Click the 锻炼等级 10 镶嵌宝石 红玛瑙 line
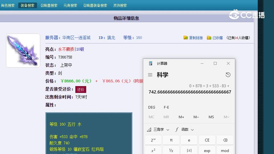Image resolution: width=274 pixels, height=154 pixels. tap(76, 149)
